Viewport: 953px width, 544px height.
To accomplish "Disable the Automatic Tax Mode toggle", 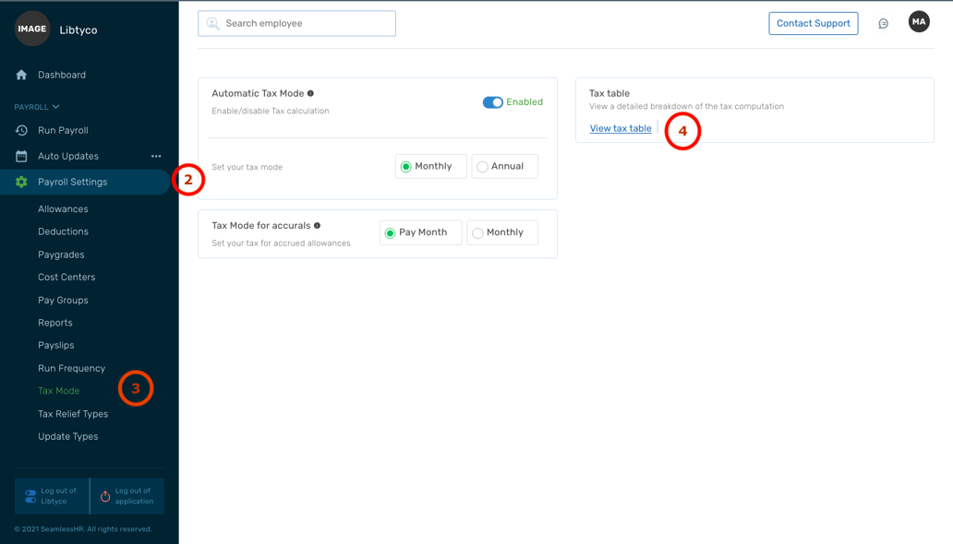I will coord(492,102).
